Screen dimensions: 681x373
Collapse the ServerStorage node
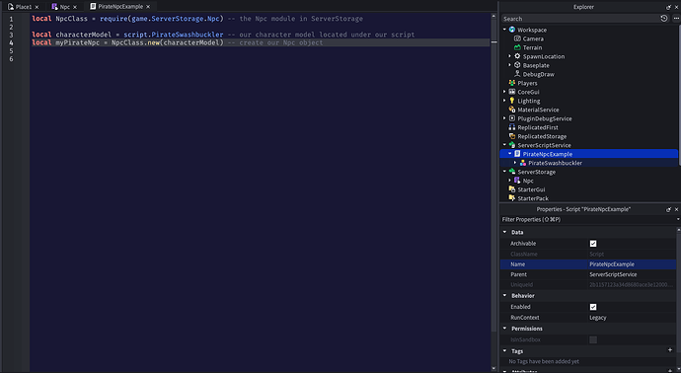pyautogui.click(x=504, y=172)
